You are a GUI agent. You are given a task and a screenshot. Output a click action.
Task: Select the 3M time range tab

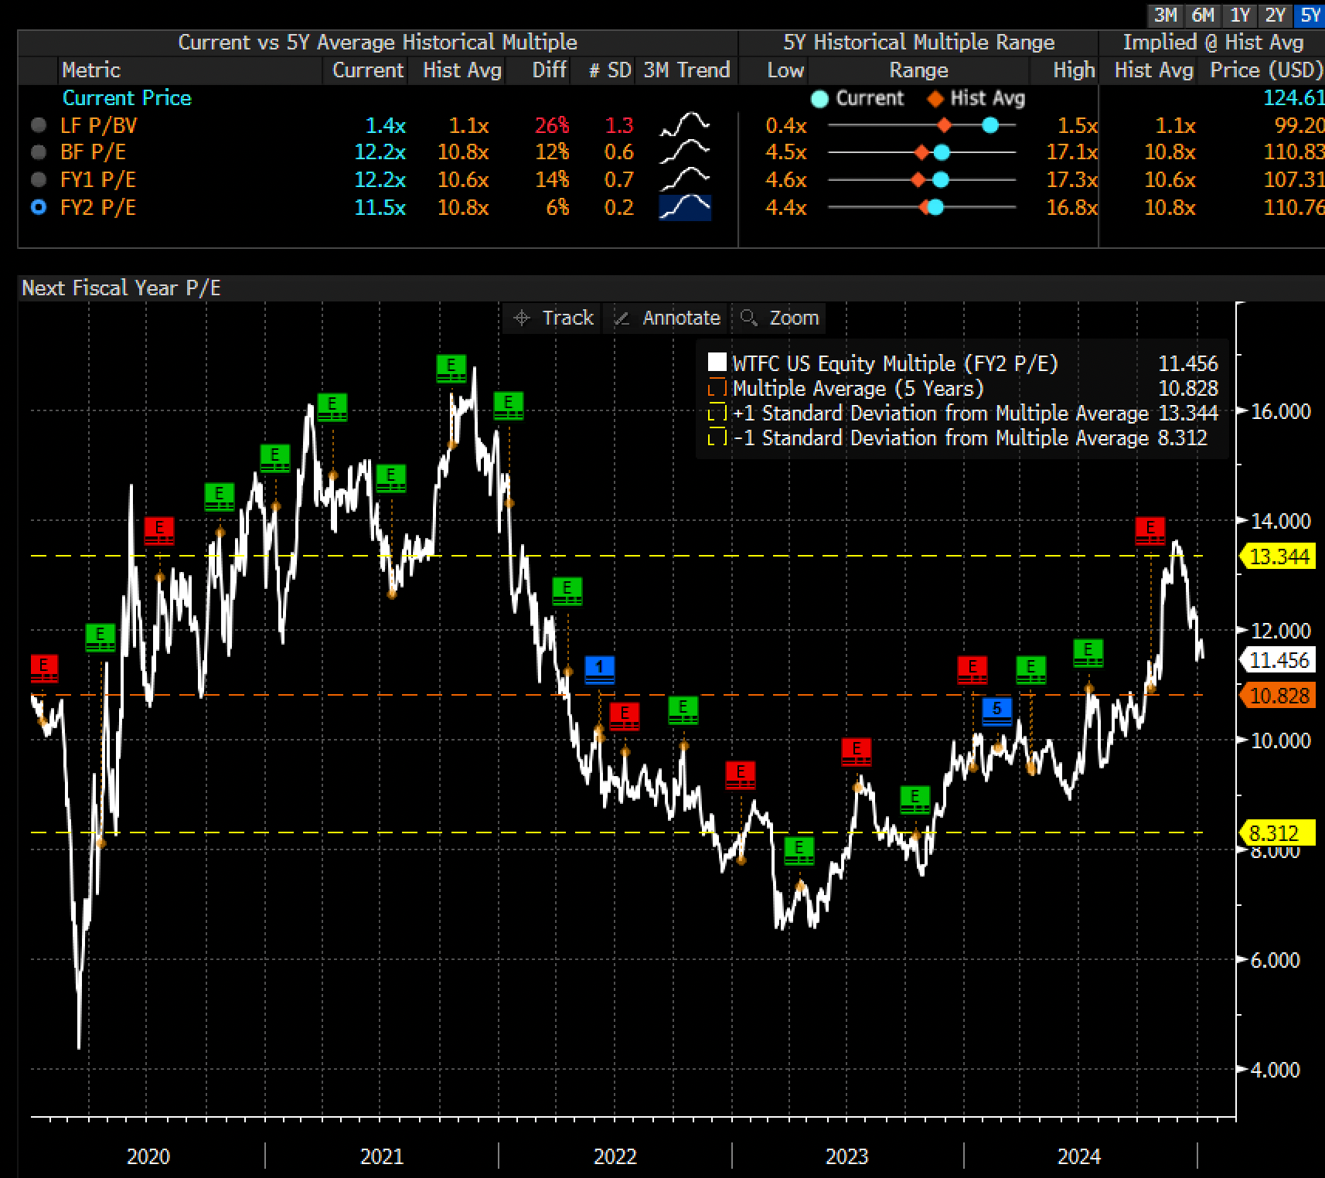pyautogui.click(x=1165, y=15)
